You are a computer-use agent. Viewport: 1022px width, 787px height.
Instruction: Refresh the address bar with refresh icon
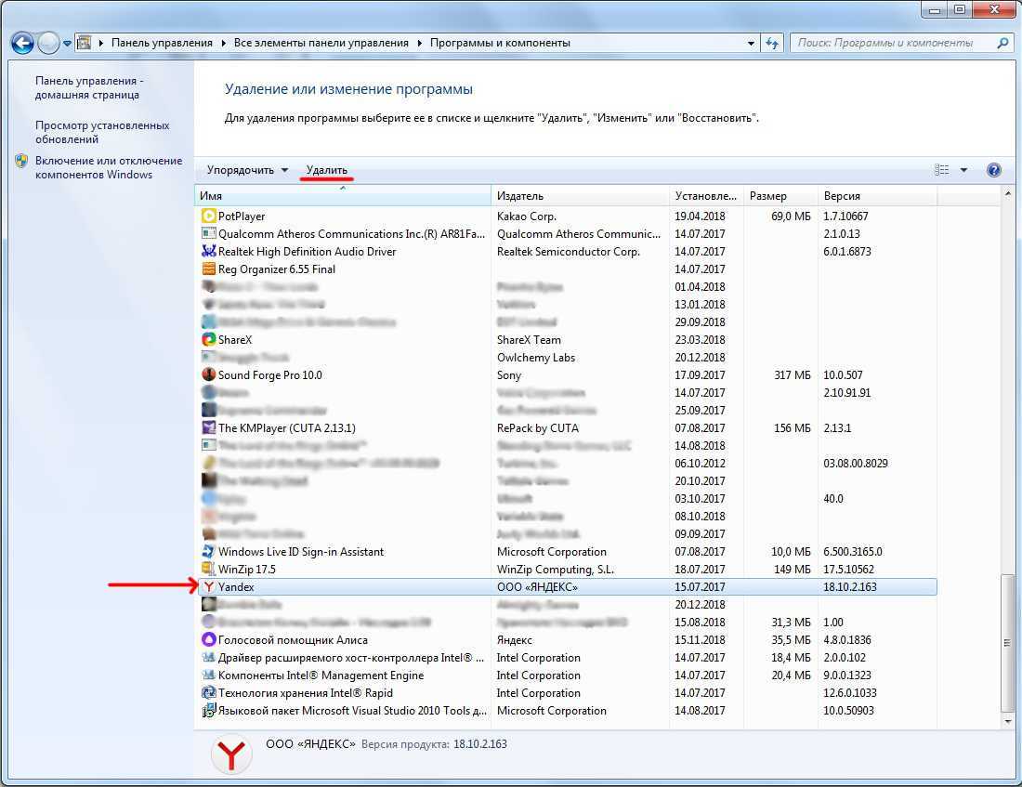[x=772, y=43]
